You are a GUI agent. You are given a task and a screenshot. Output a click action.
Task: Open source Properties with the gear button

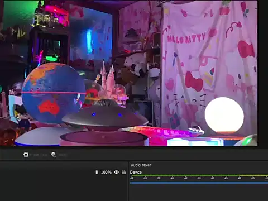tap(35, 155)
